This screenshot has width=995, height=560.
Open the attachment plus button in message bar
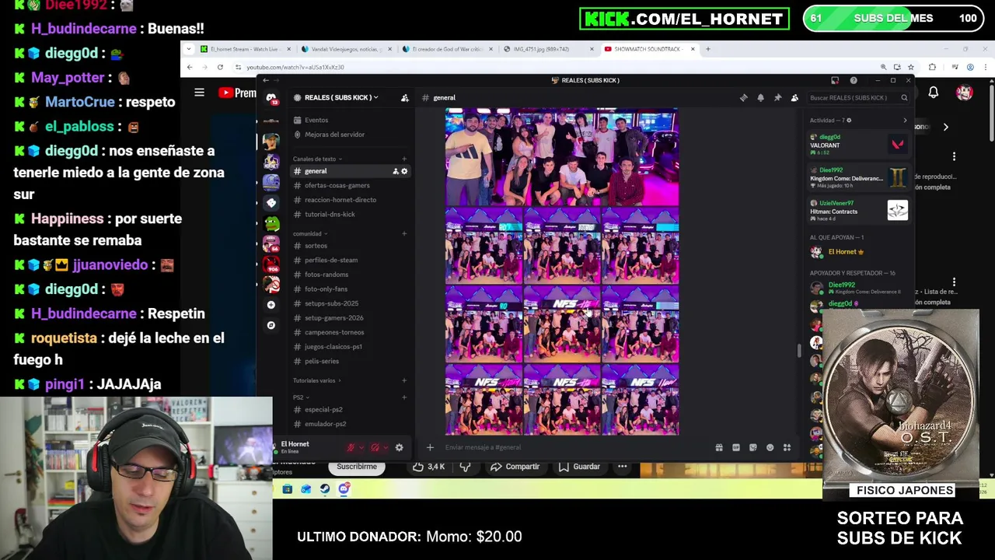point(430,447)
